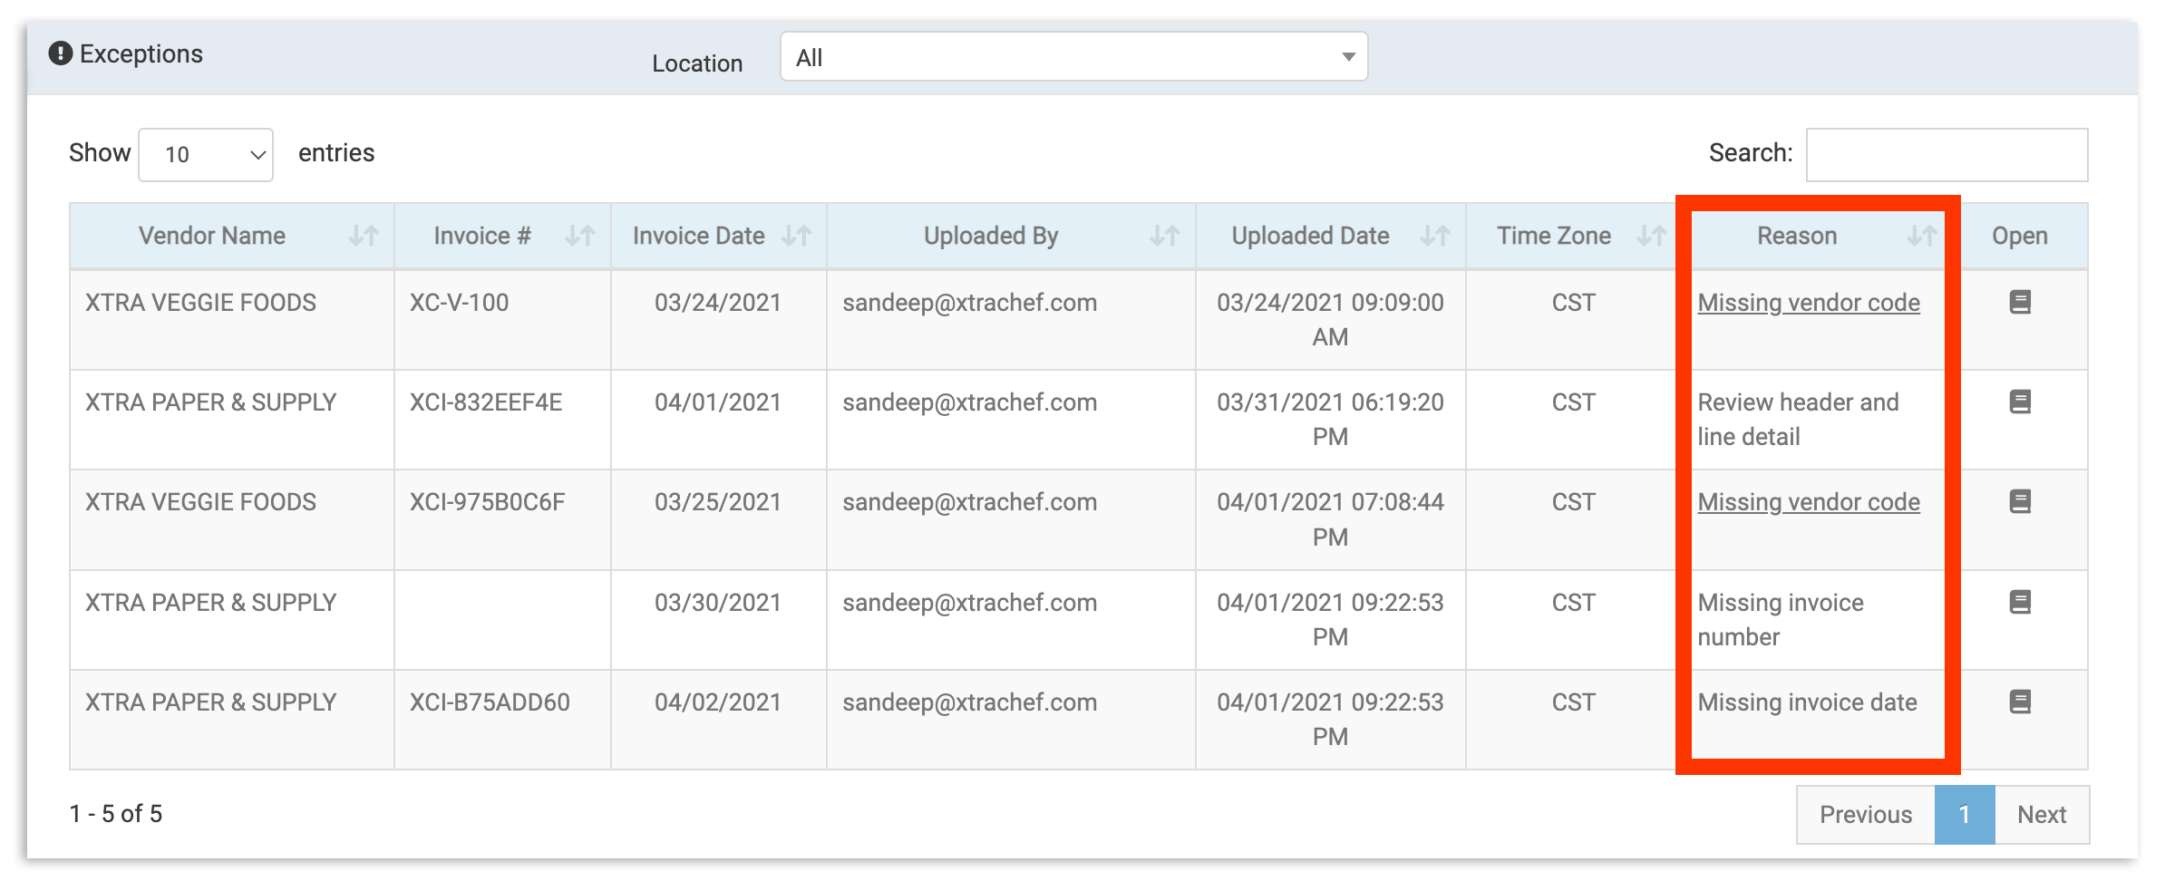This screenshot has width=2165, height=881.
Task: Click inside the Search field
Action: click(1947, 154)
